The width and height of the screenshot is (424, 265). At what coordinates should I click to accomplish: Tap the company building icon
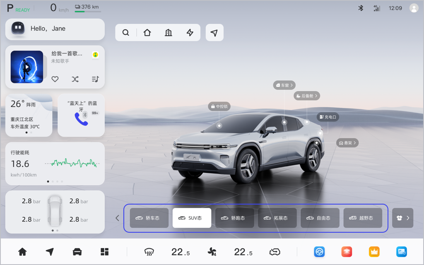[169, 33]
